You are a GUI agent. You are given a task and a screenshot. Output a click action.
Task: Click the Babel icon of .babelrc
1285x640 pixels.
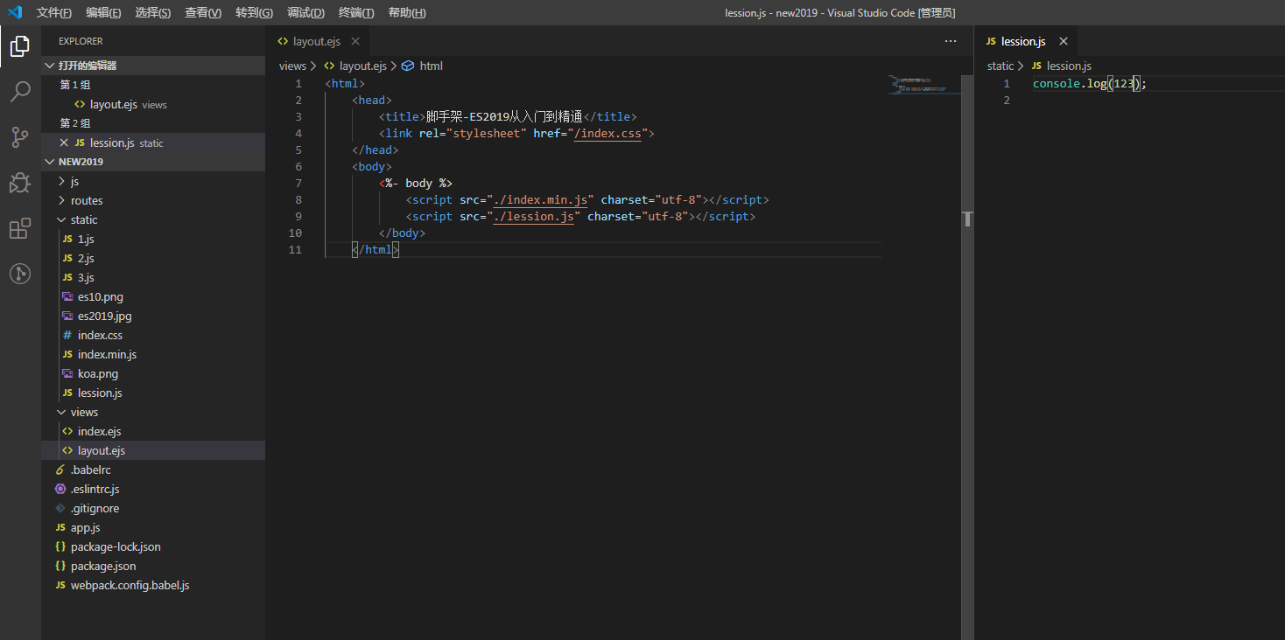pos(60,470)
